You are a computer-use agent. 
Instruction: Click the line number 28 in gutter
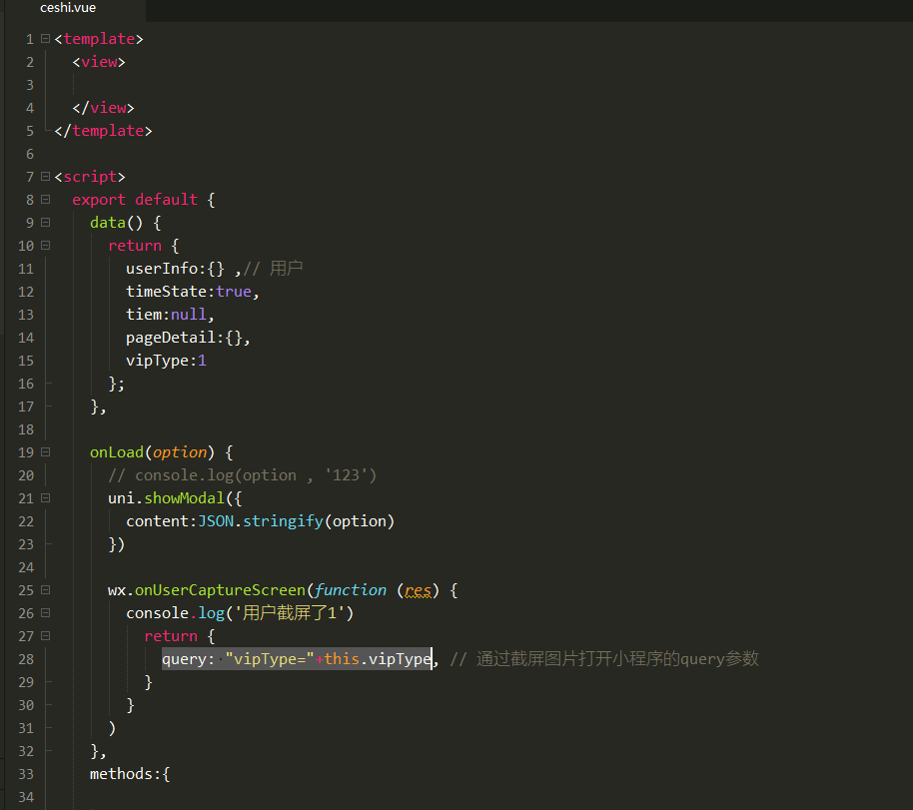[x=26, y=659]
